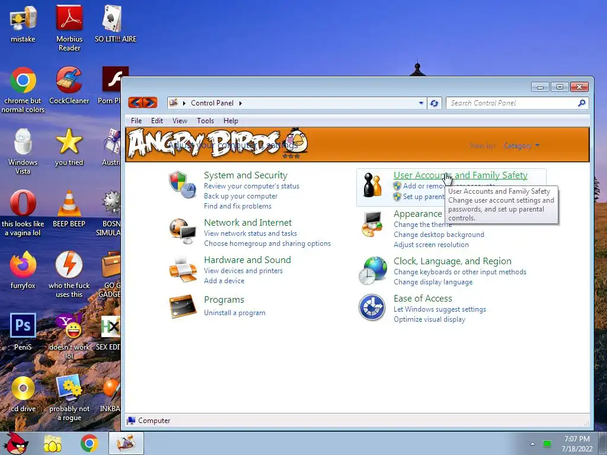This screenshot has width=607, height=455.
Task: Click 'Uninstall a program' link
Action: click(235, 313)
